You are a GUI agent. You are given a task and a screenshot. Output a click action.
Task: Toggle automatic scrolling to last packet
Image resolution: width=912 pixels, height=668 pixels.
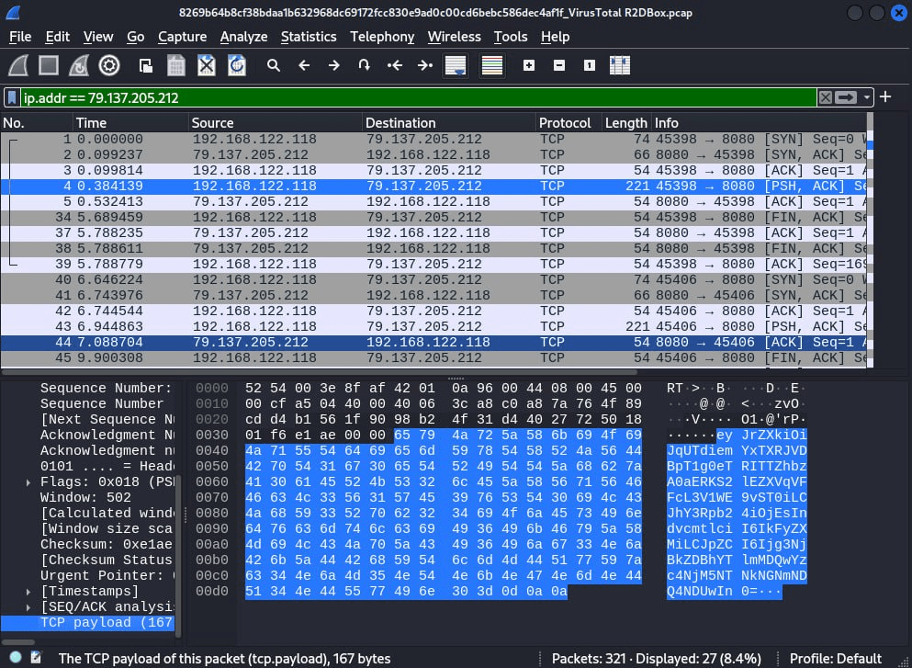[x=456, y=65]
